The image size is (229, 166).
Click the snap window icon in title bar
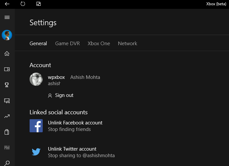(x=38, y=4)
